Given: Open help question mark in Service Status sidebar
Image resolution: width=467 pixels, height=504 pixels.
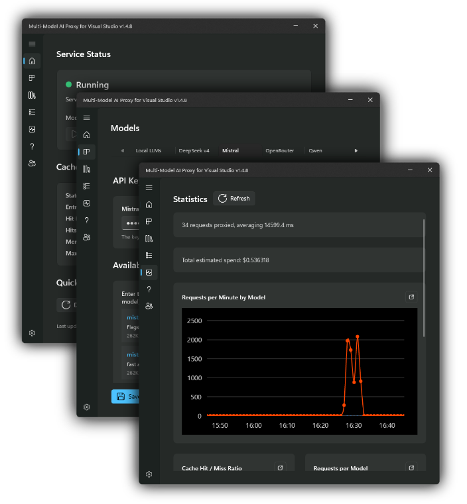Looking at the screenshot, I should tap(33, 146).
